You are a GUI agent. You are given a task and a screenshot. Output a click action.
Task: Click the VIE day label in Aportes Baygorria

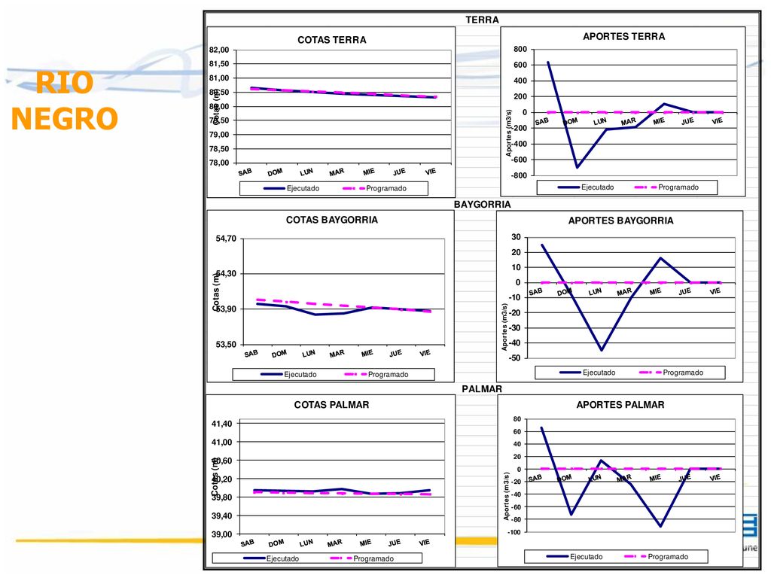pos(715,291)
